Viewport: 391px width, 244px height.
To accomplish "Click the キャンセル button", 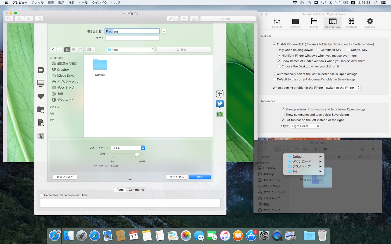I will (177, 177).
